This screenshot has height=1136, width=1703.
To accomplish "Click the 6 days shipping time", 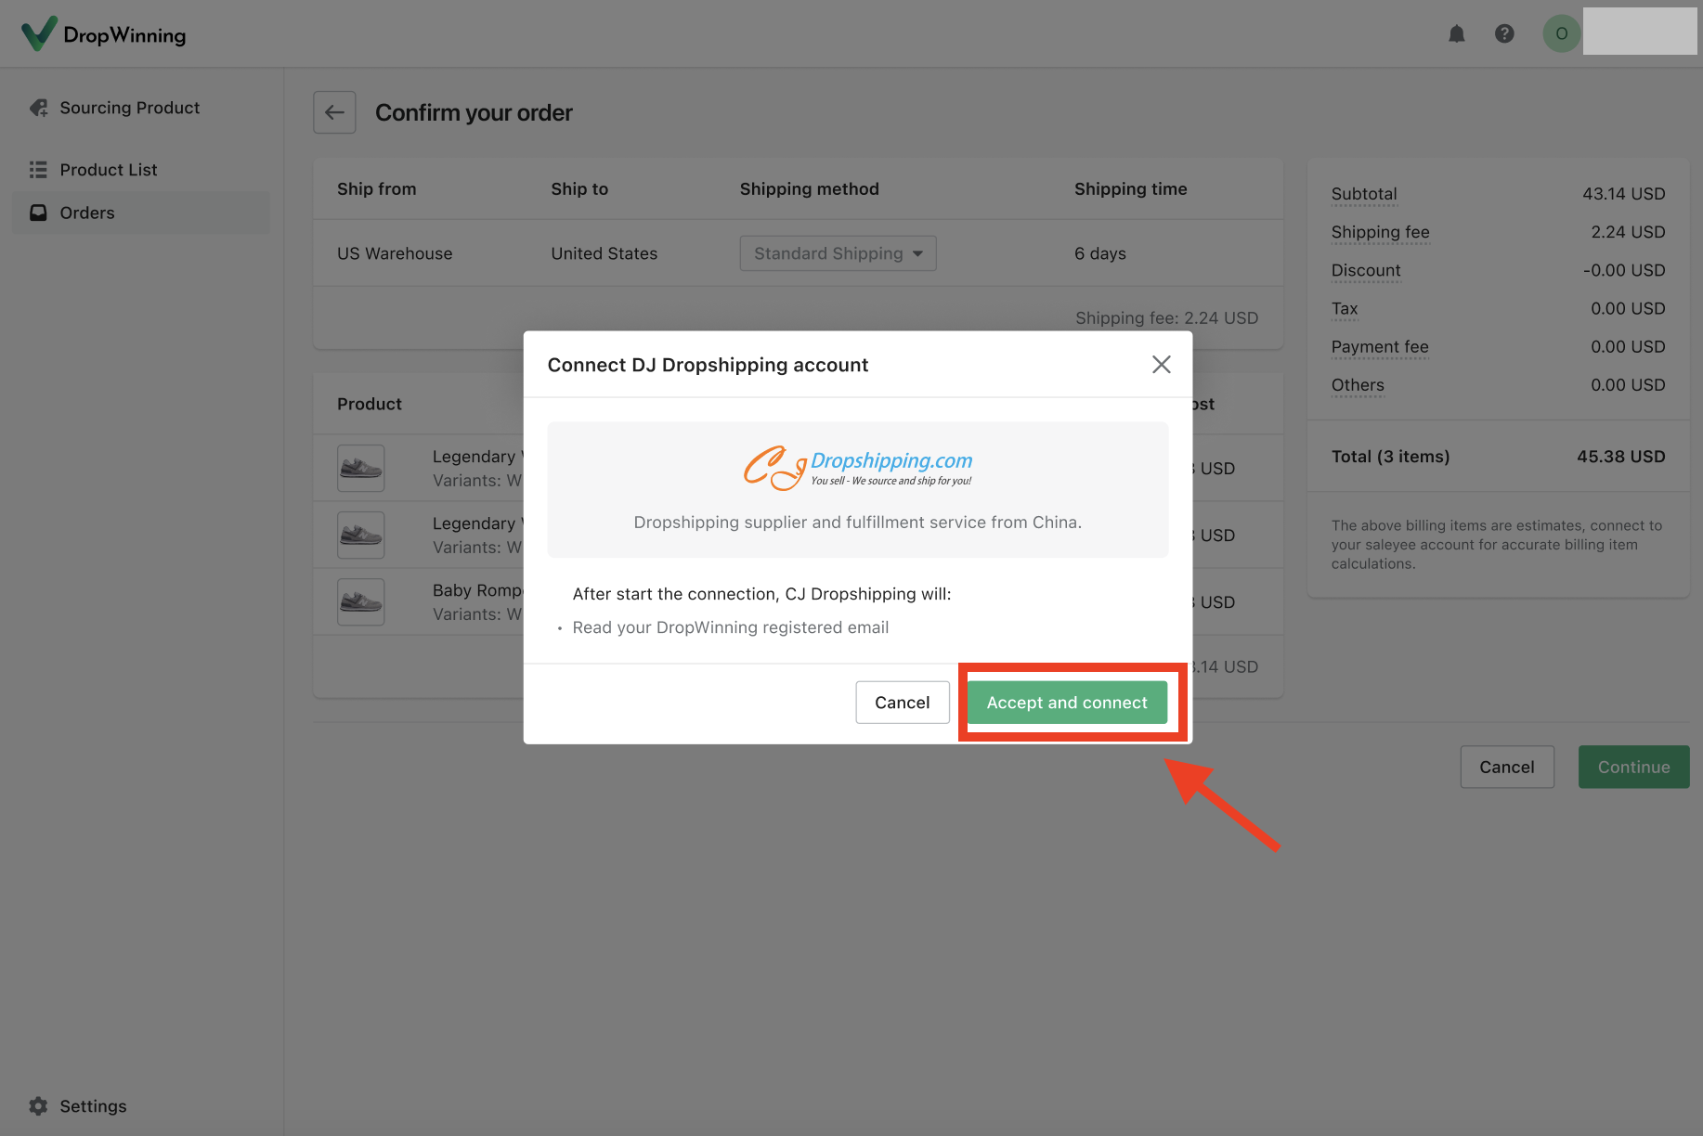I will coord(1099,253).
